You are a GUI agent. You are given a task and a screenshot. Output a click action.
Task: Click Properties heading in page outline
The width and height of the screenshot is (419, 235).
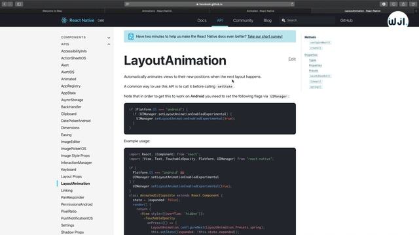(311, 55)
